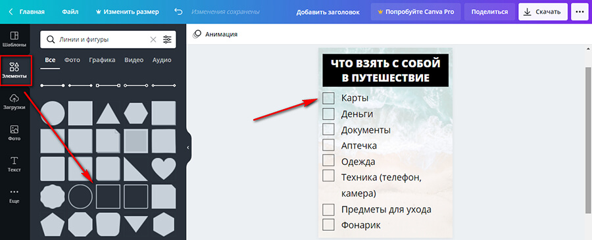
Task: Click the scroll-up arrow of the canvas scrollbar
Action: 589,49
